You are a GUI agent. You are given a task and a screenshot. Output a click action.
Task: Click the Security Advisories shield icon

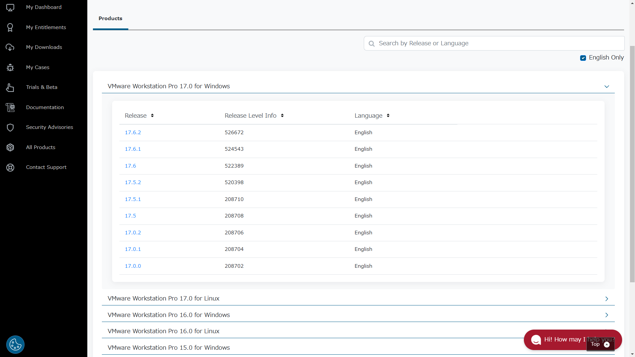10,127
